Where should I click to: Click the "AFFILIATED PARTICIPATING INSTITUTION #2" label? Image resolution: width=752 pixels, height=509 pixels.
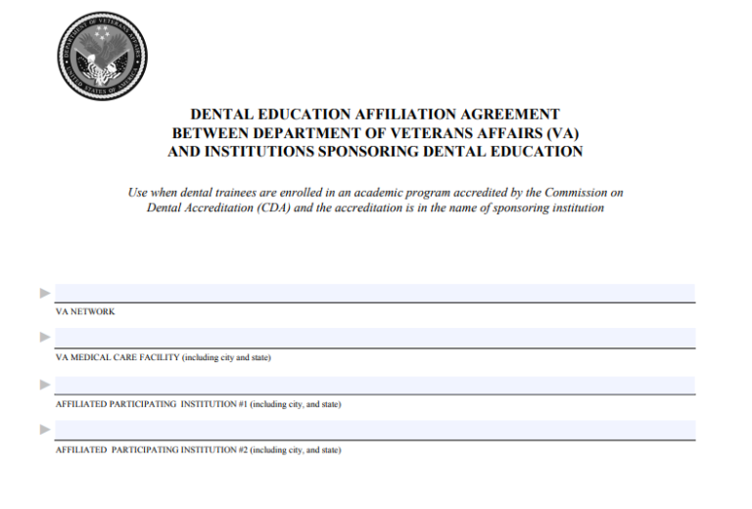pyautogui.click(x=152, y=450)
